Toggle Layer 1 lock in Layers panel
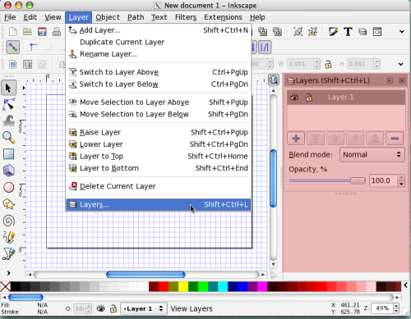The image size is (411, 319). tap(309, 98)
